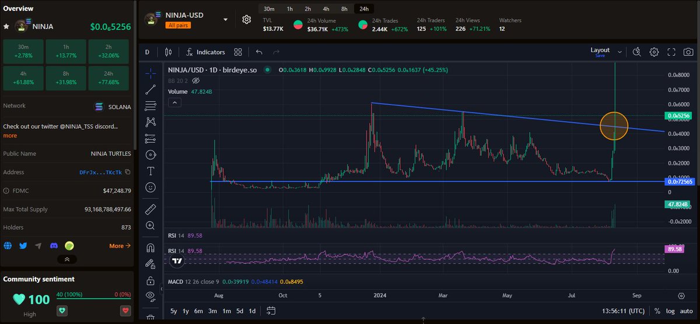Select the brush or shapes tool
The width and height of the screenshot is (700, 324).
pos(151,154)
